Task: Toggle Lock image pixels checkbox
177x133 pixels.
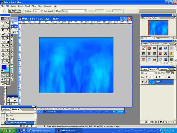Action: (x=153, y=77)
